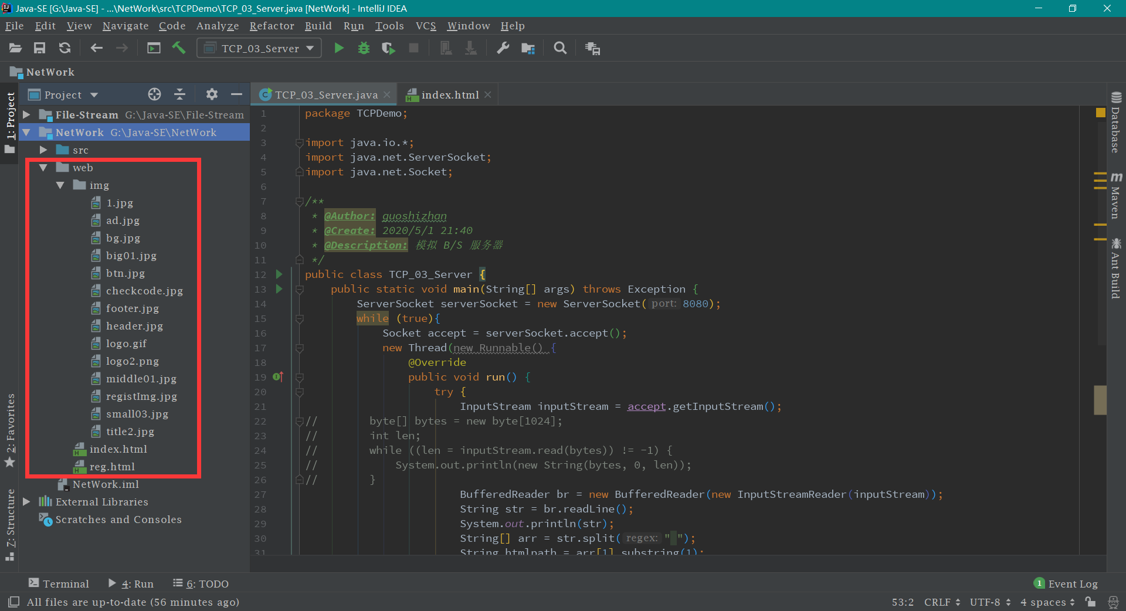Run the TCP_03_Server configuration

pos(339,48)
